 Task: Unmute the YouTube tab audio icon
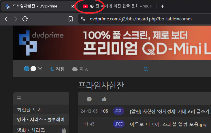pyautogui.click(x=92, y=6)
